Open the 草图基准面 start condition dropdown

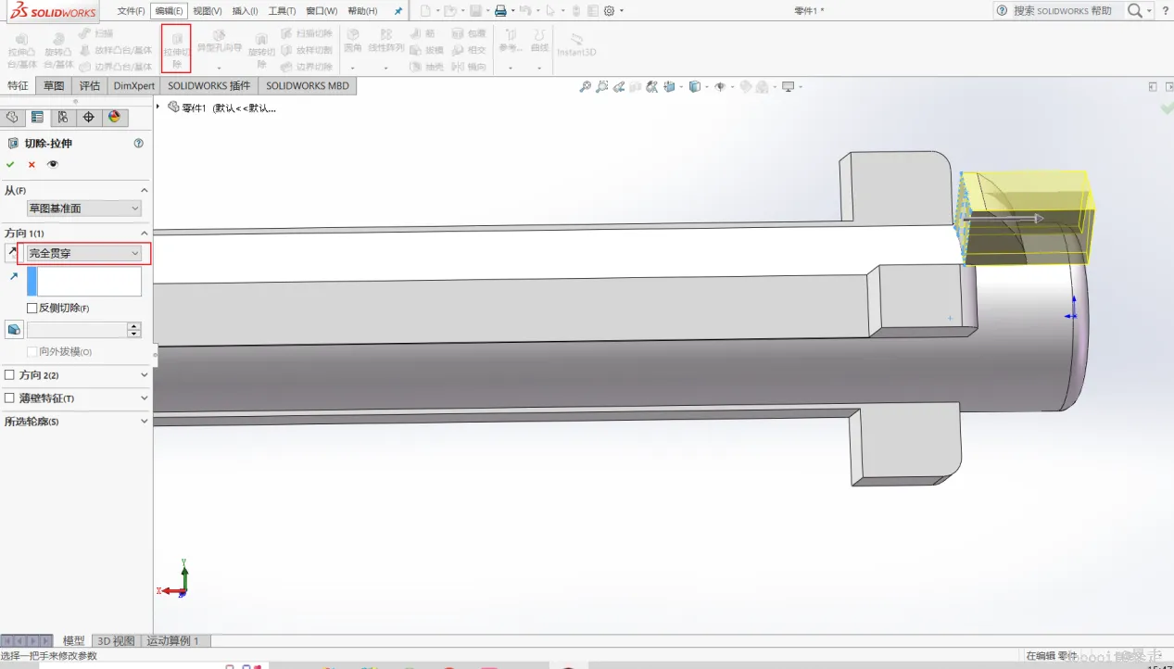[84, 208]
